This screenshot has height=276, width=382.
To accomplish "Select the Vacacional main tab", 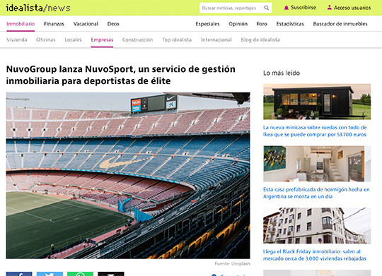I will click(86, 24).
